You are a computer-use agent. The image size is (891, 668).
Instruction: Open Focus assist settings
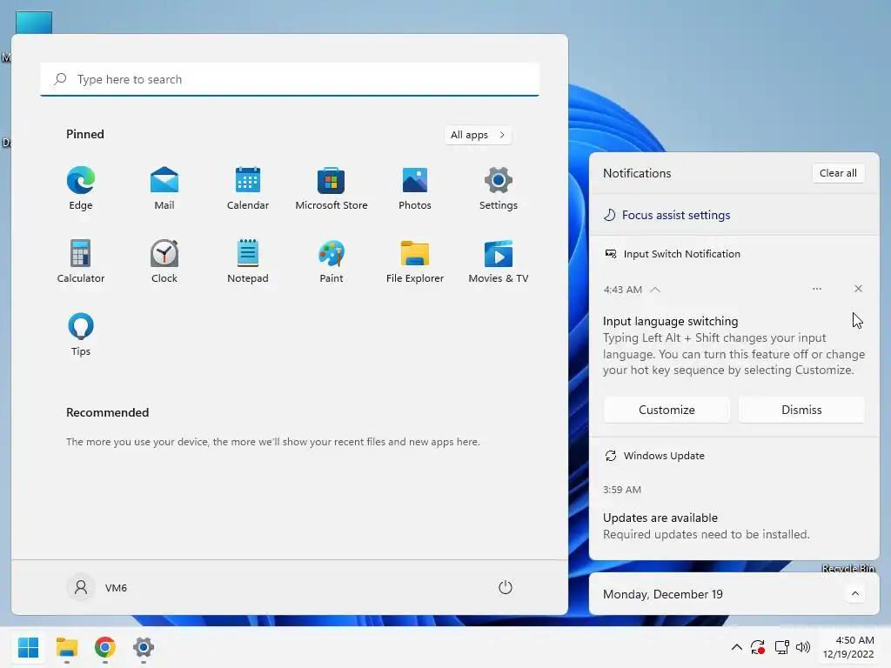(x=667, y=215)
